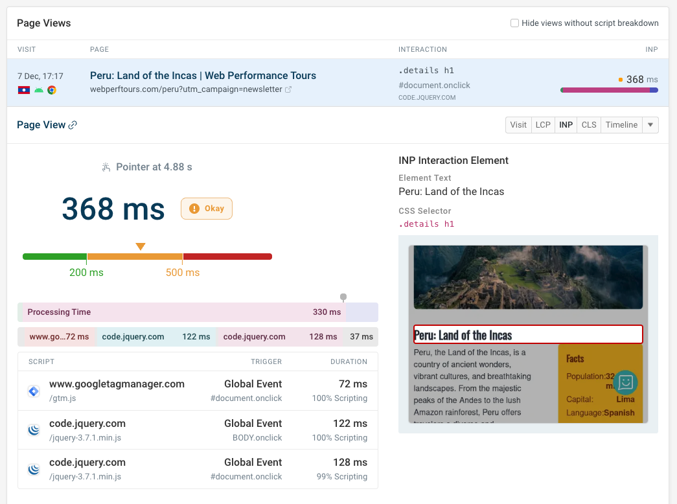The width and height of the screenshot is (677, 504).
Task: Open the Timeline tab
Action: pyautogui.click(x=621, y=125)
